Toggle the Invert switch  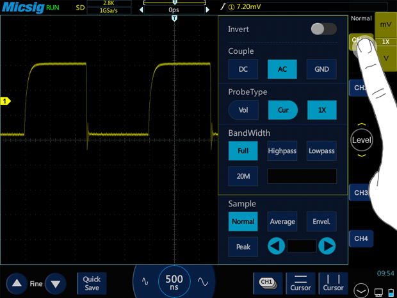[324, 29]
